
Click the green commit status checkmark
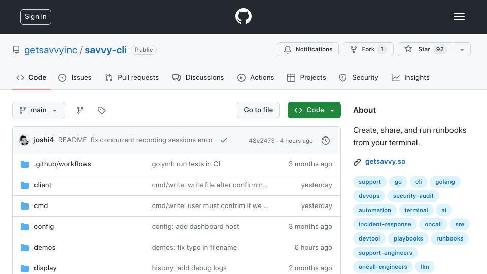[224, 140]
